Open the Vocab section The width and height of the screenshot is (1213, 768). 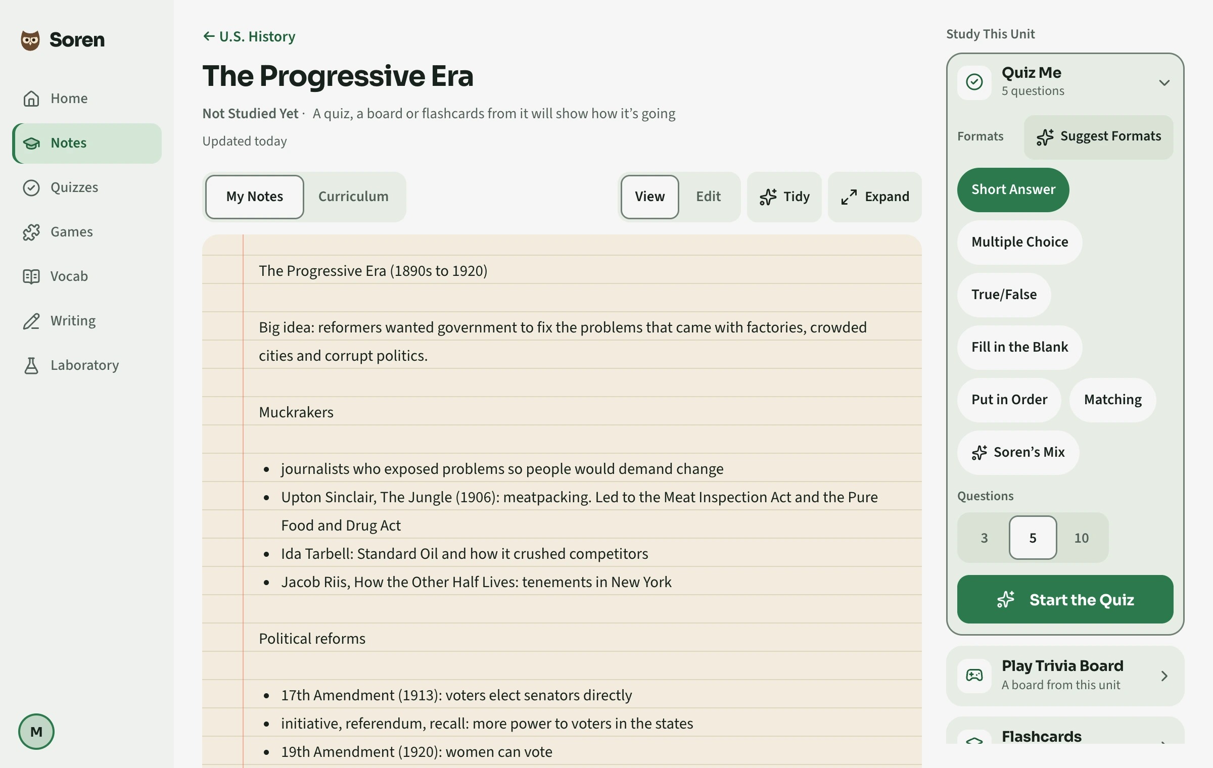(x=87, y=276)
